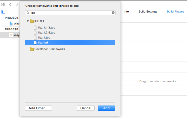The width and height of the screenshot is (187, 118).
Task: Collapse the iOS 9.1 folder
Action: point(28,21)
